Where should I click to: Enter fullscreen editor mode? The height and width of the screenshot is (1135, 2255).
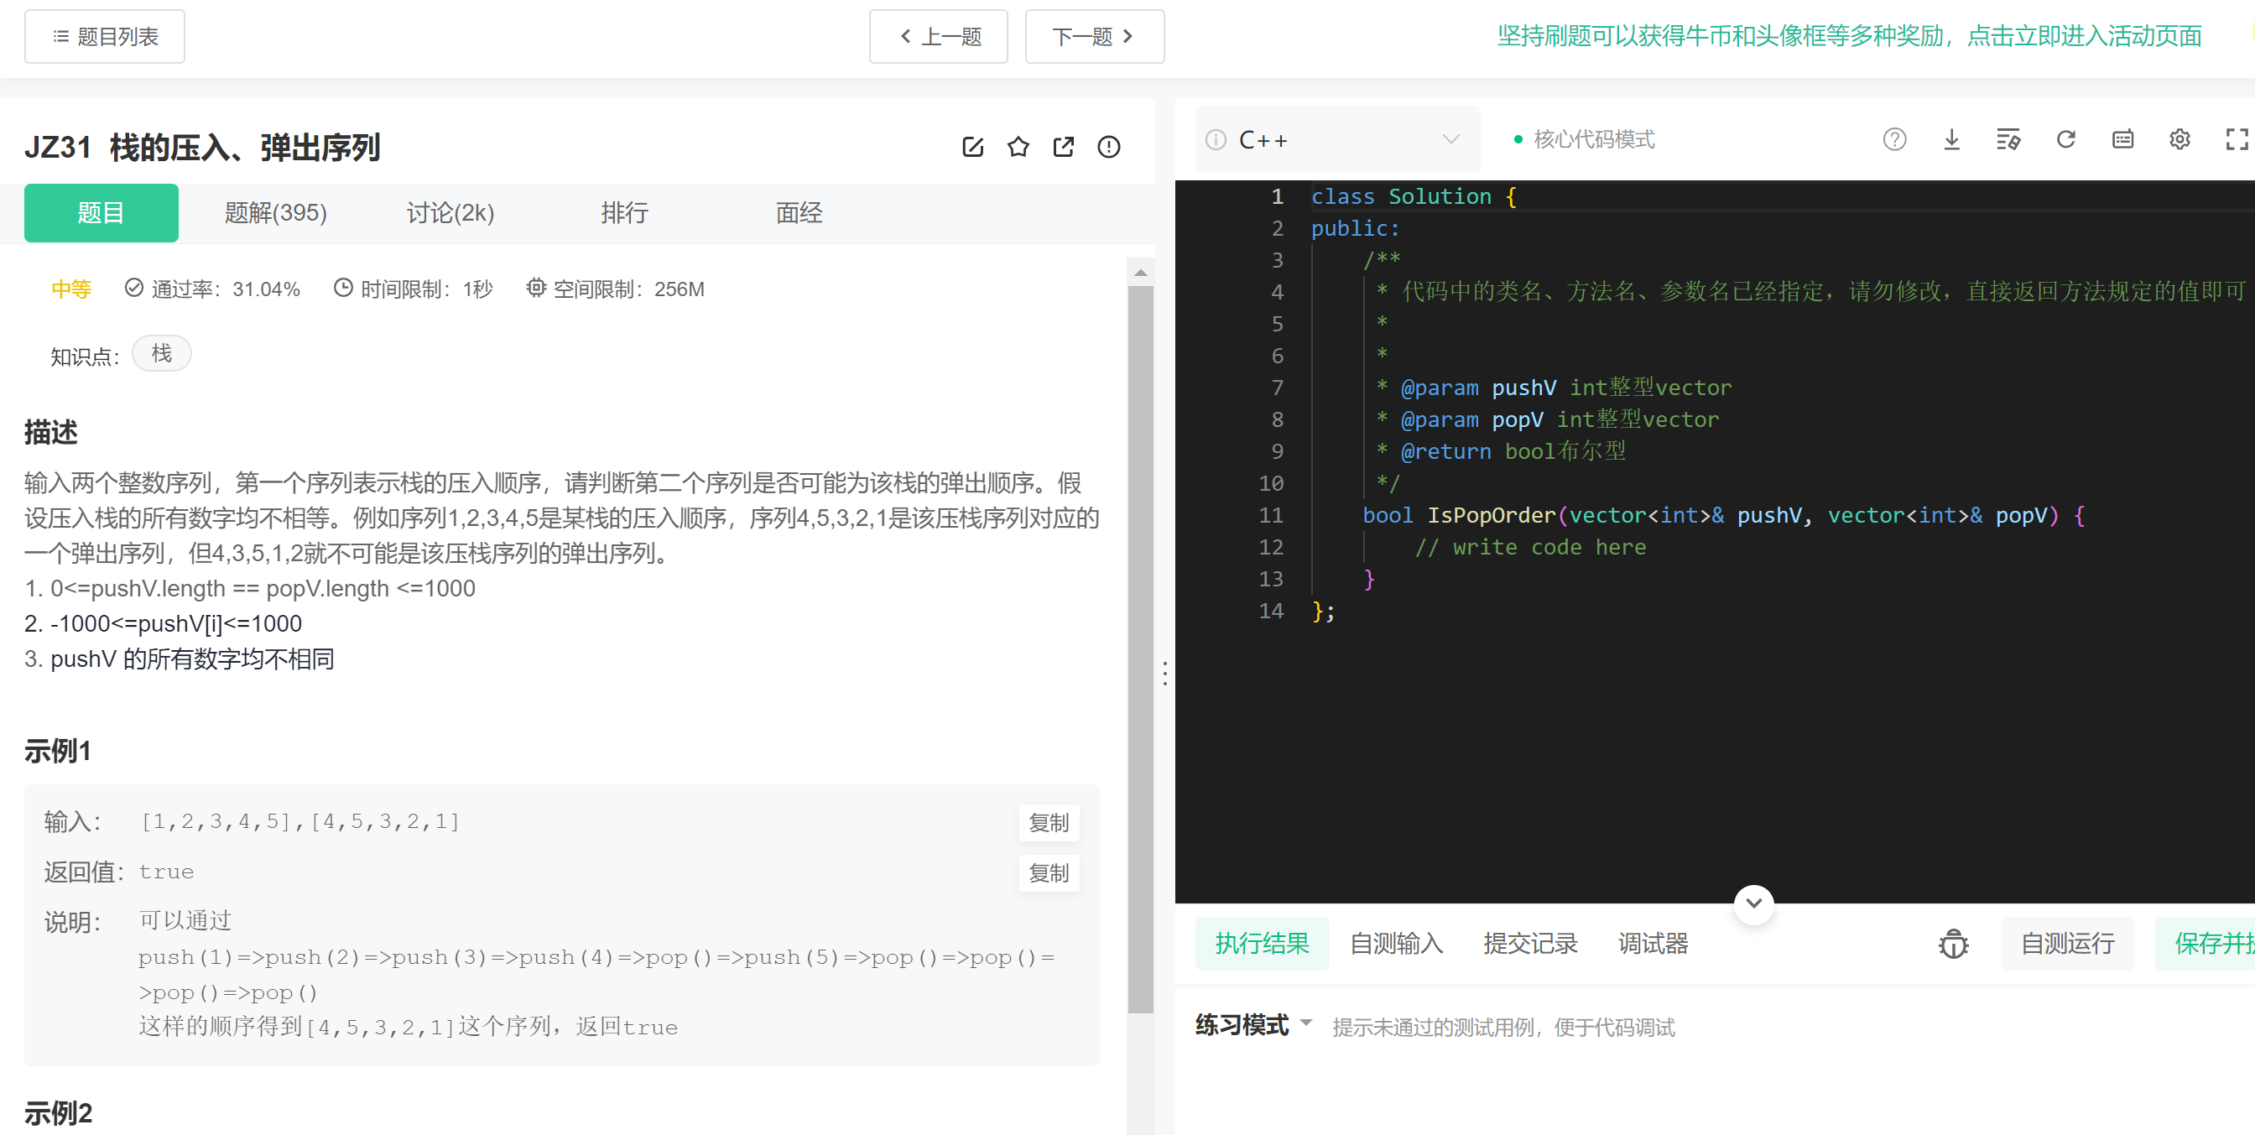point(2236,139)
